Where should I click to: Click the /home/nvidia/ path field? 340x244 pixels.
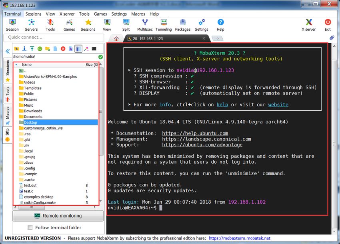55,57
